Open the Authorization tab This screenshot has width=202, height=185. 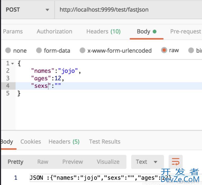click(x=54, y=32)
